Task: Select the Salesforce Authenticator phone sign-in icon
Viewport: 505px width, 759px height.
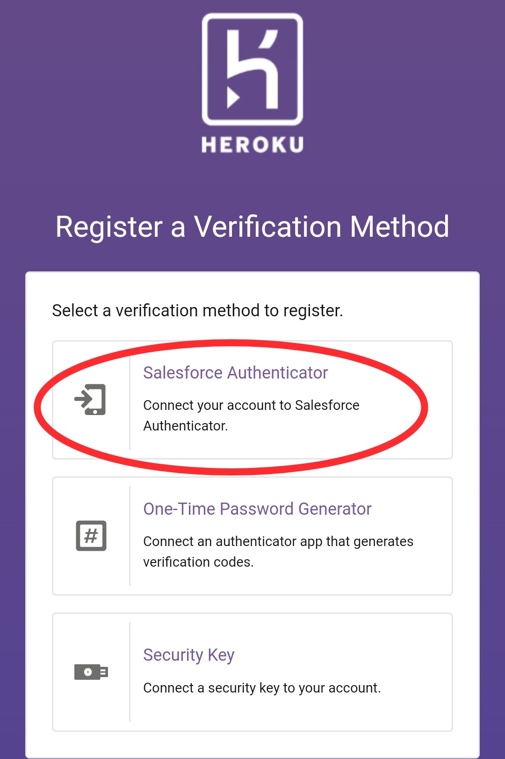Action: (90, 400)
